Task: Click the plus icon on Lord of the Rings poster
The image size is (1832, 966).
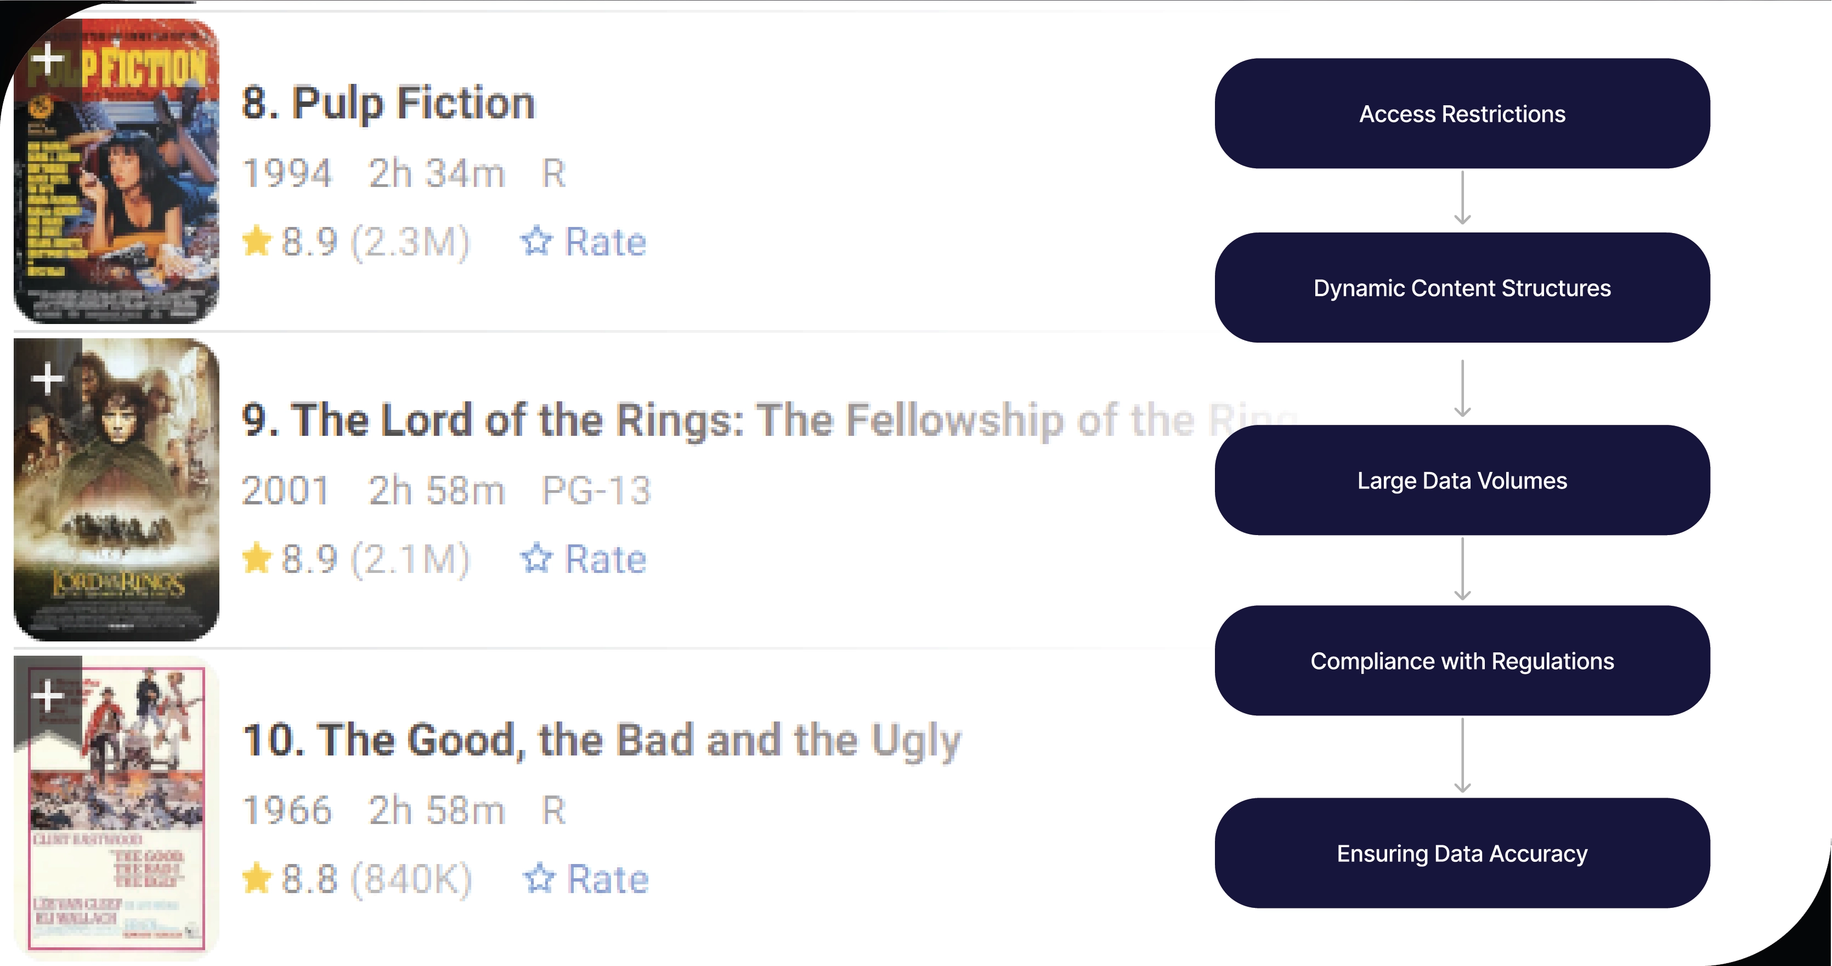Action: pos(48,378)
